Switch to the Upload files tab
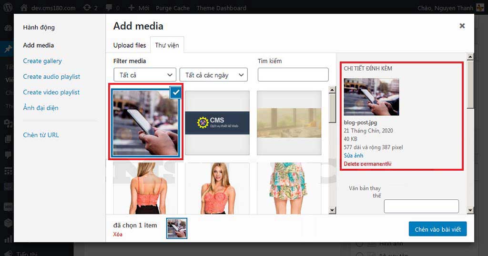 pos(130,45)
